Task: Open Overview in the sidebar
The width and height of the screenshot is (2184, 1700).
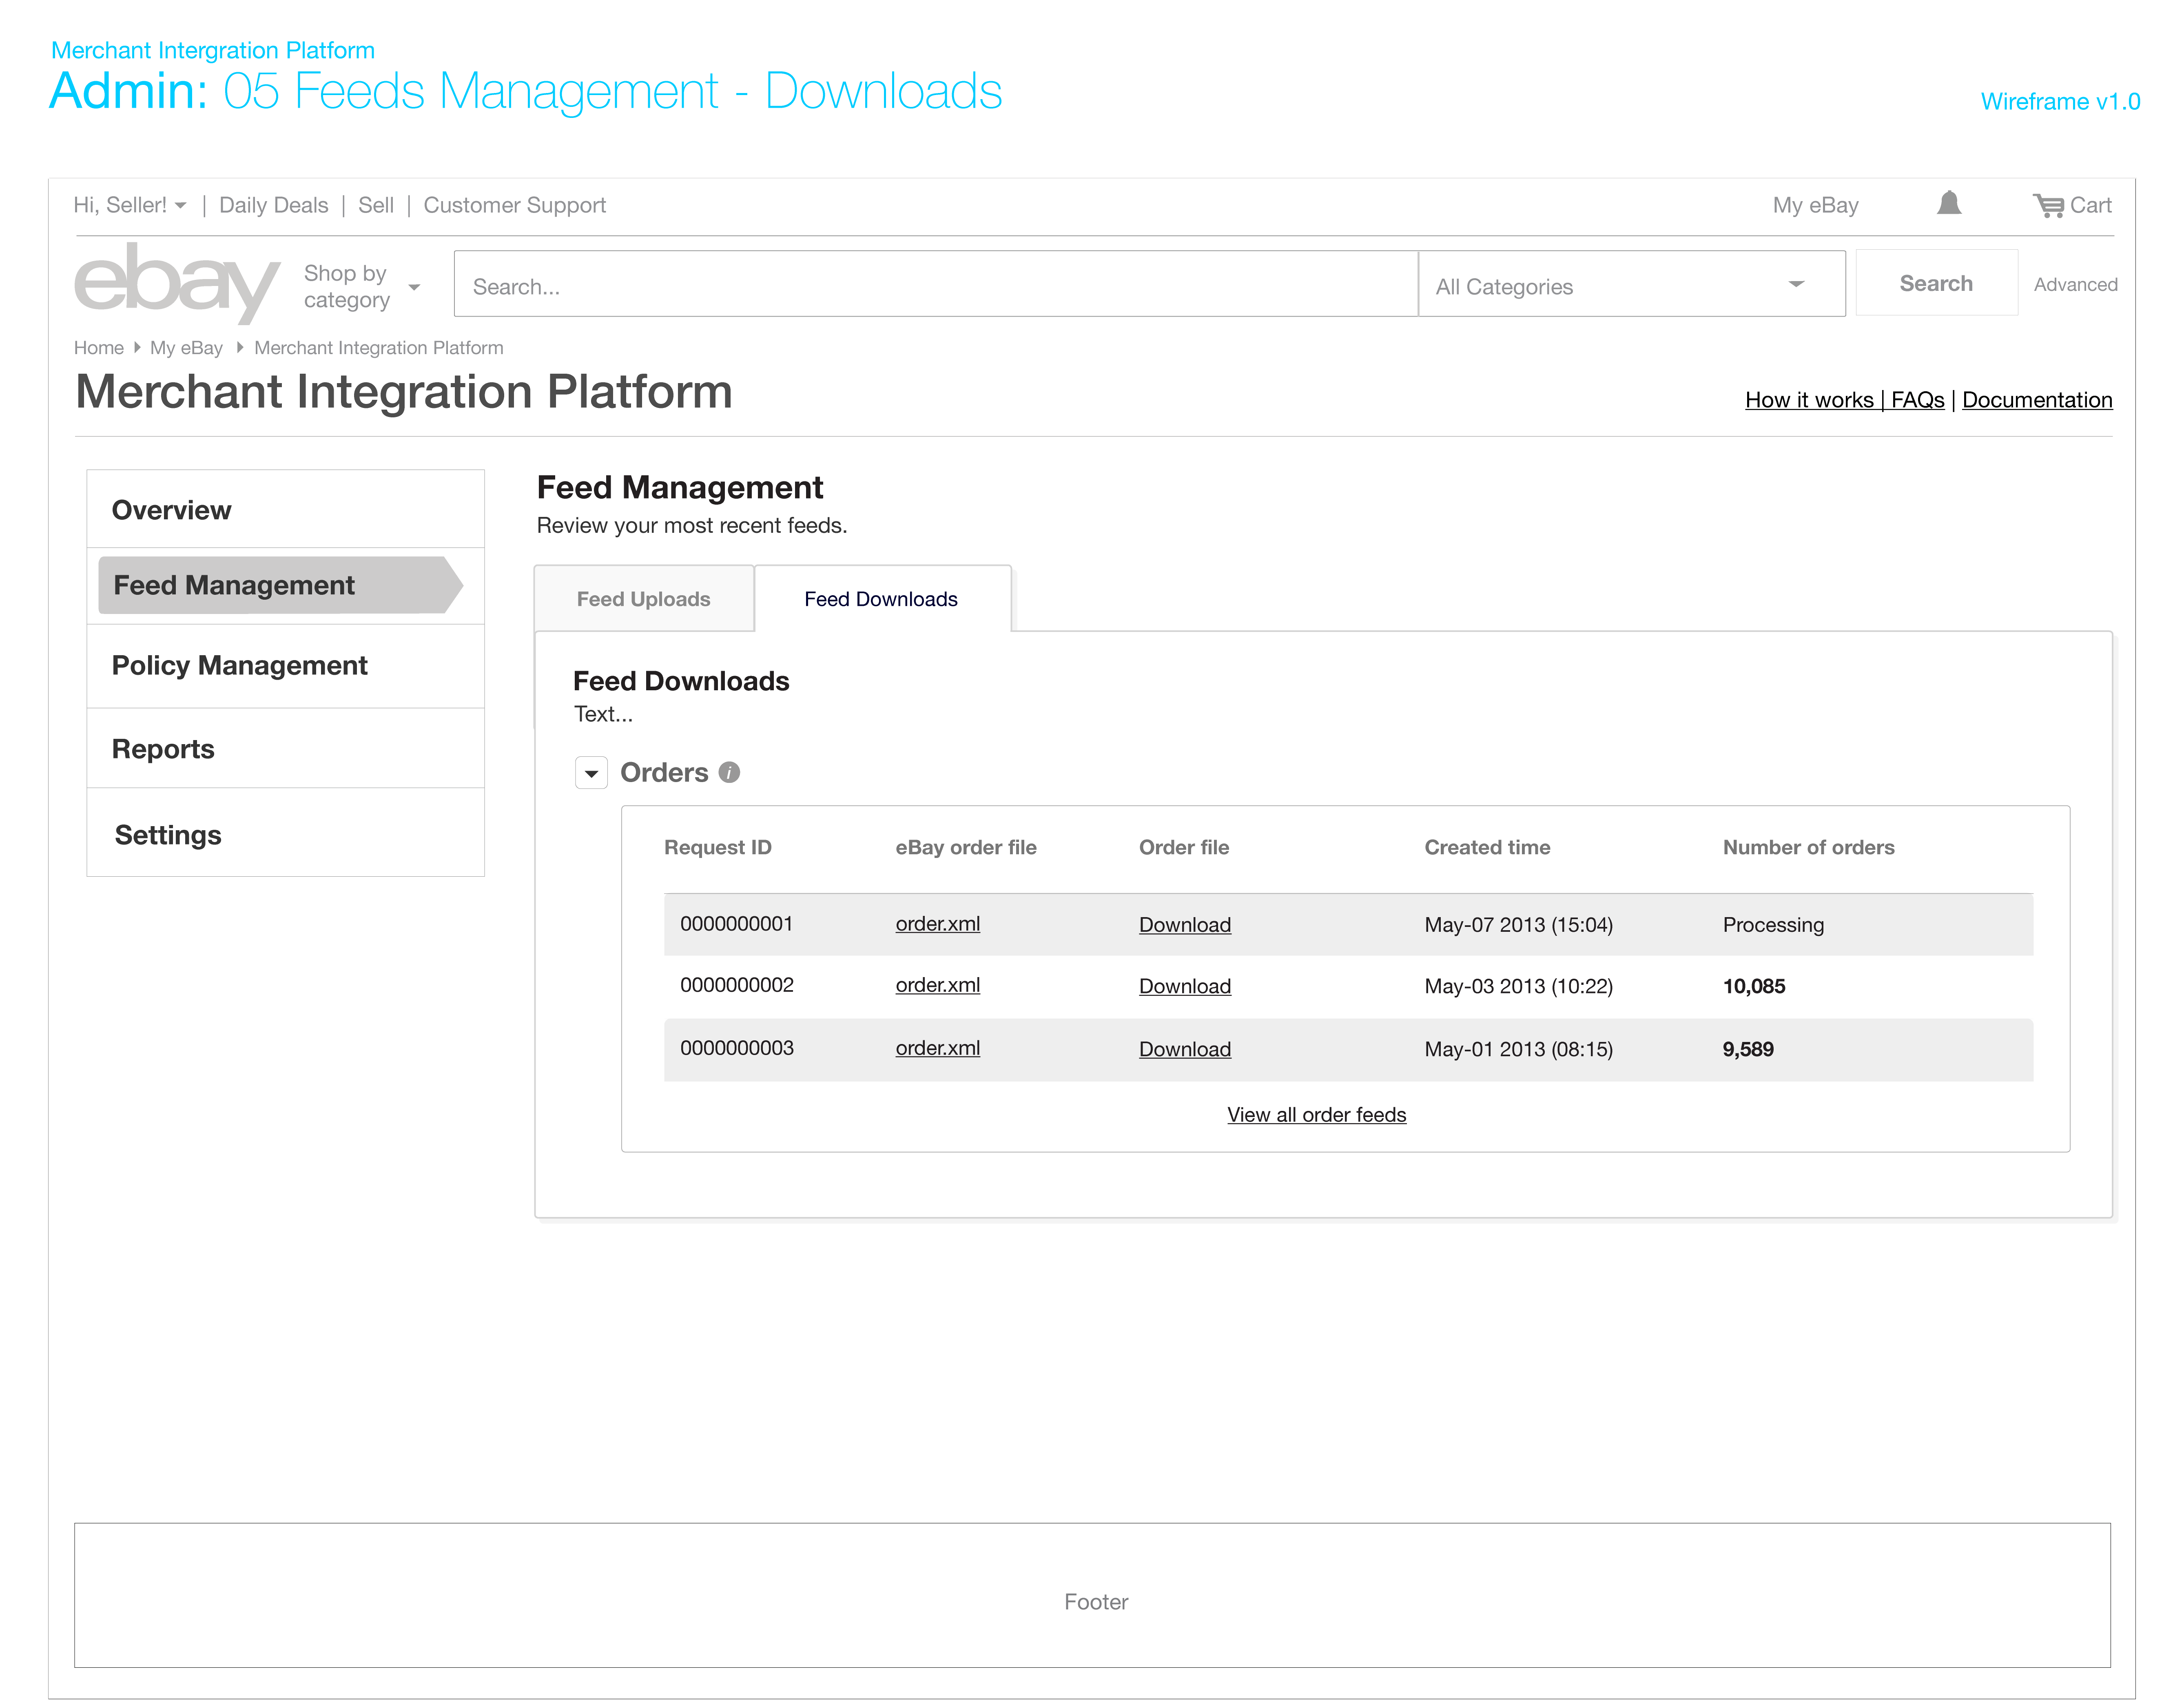Action: click(x=285, y=510)
